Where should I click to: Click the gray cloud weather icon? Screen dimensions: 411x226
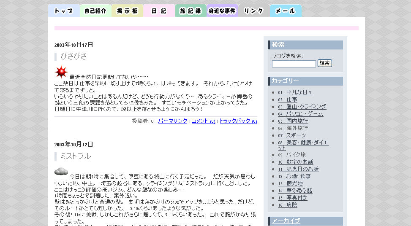[61, 171]
